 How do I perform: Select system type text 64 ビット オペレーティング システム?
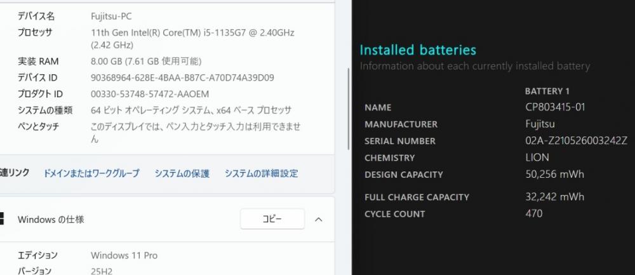tap(190, 110)
